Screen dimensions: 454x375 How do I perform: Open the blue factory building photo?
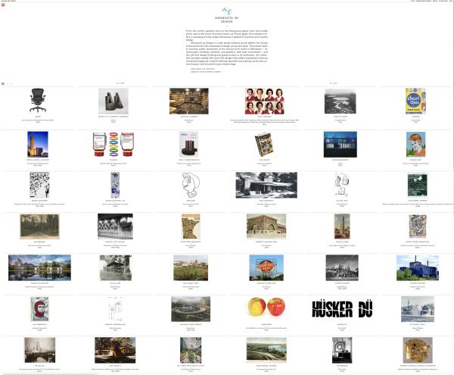point(418,267)
